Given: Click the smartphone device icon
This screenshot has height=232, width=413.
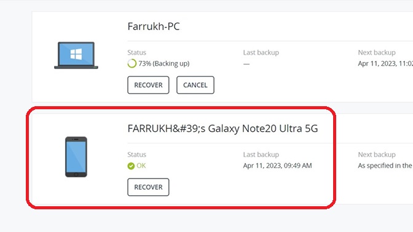Looking at the screenshot, I should tap(76, 157).
